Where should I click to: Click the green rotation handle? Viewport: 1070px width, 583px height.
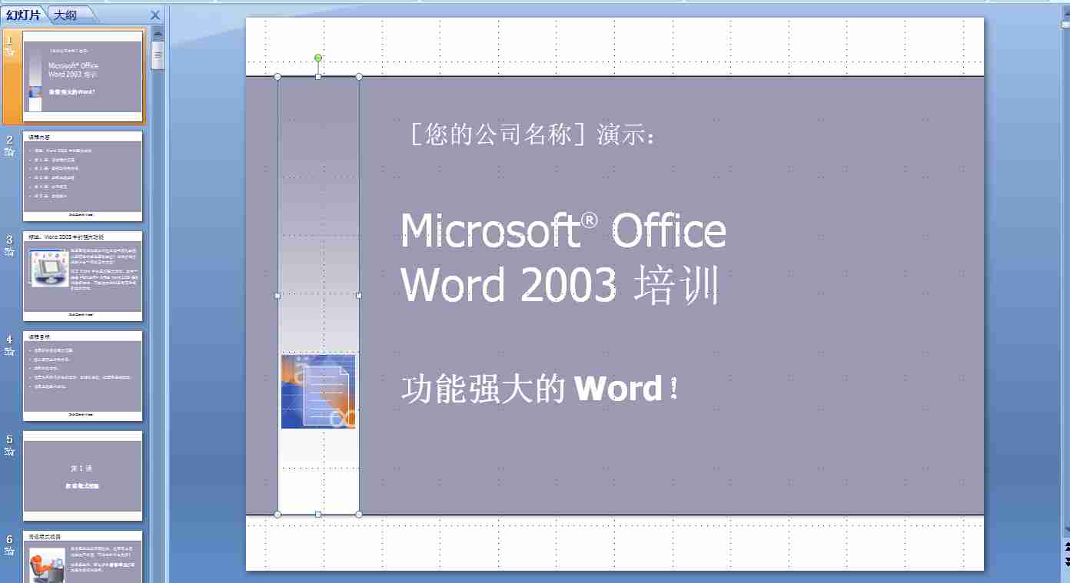pyautogui.click(x=318, y=58)
